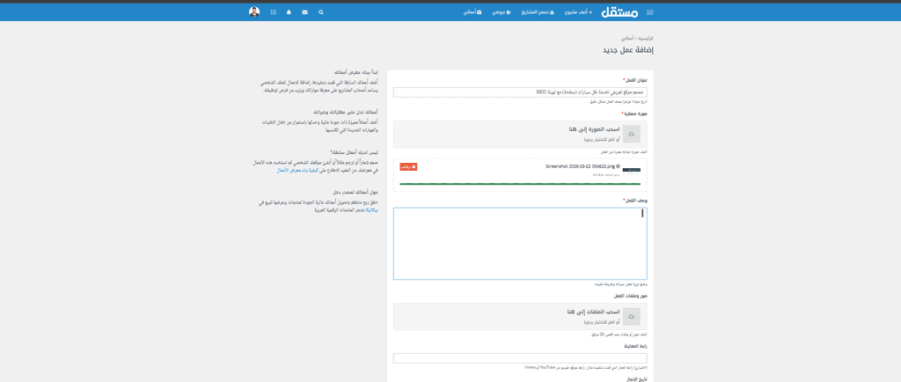This screenshot has height=382, width=901.
Task: Show notifications bell icon
Action: 289,12
